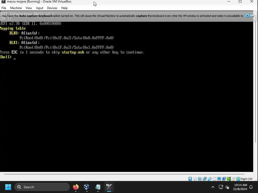Click the VM window horizontal scrollbar
Image resolution: width=258 pixels, height=193 pixels.
coord(124,174)
